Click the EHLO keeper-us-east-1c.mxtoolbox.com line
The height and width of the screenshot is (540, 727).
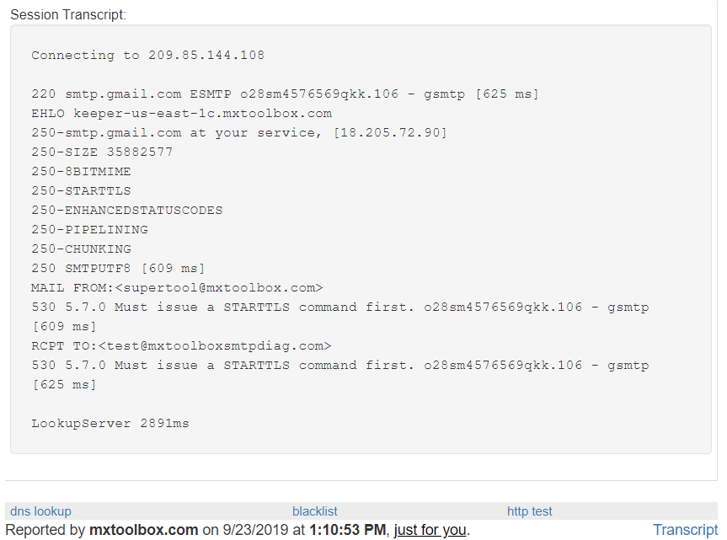point(182,114)
